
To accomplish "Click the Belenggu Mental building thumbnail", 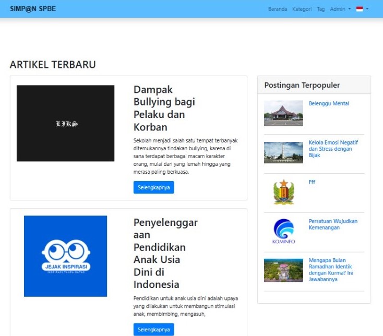I will [x=283, y=113].
